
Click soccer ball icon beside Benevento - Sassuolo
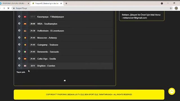click(19, 52)
